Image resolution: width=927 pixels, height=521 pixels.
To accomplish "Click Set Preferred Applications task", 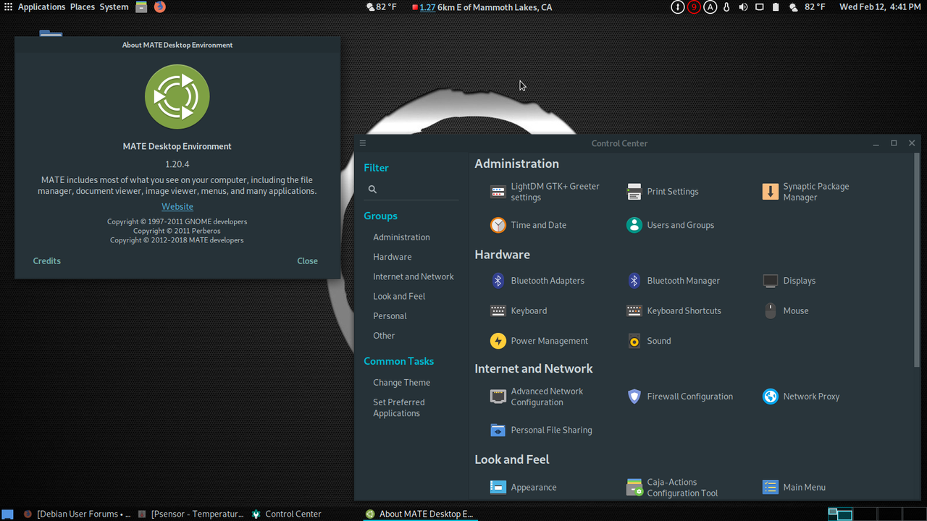I will 399,407.
